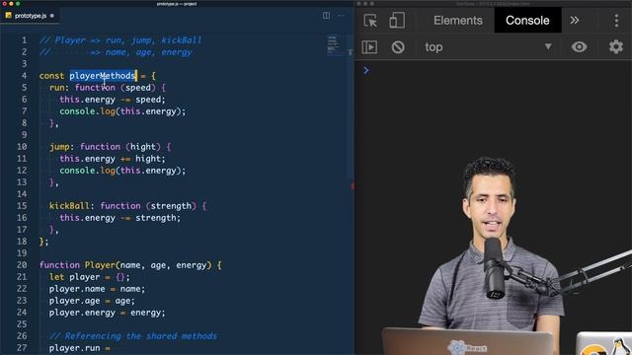Image resolution: width=632 pixels, height=355 pixels.
Task: Open the DevTools three-dot customize menu
Action: (x=616, y=20)
